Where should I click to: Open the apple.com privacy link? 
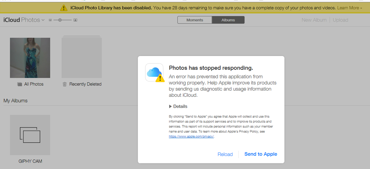point(191,137)
